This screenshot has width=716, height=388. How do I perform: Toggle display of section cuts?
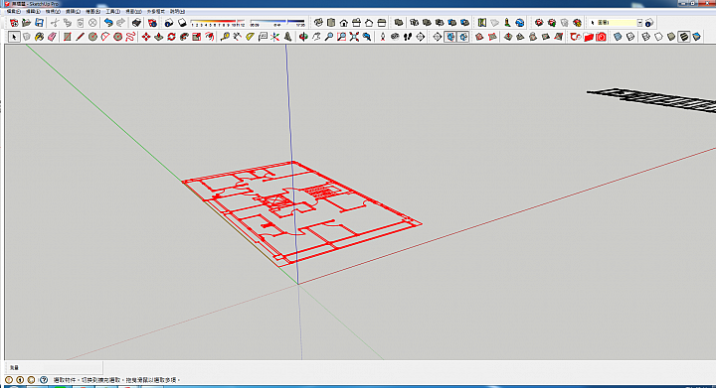463,37
